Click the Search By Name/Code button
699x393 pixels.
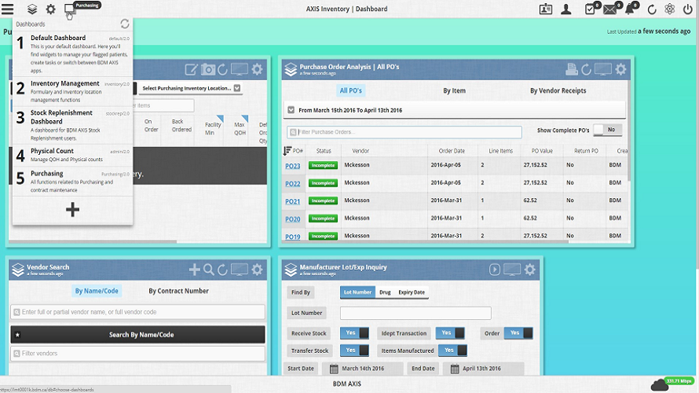137,335
